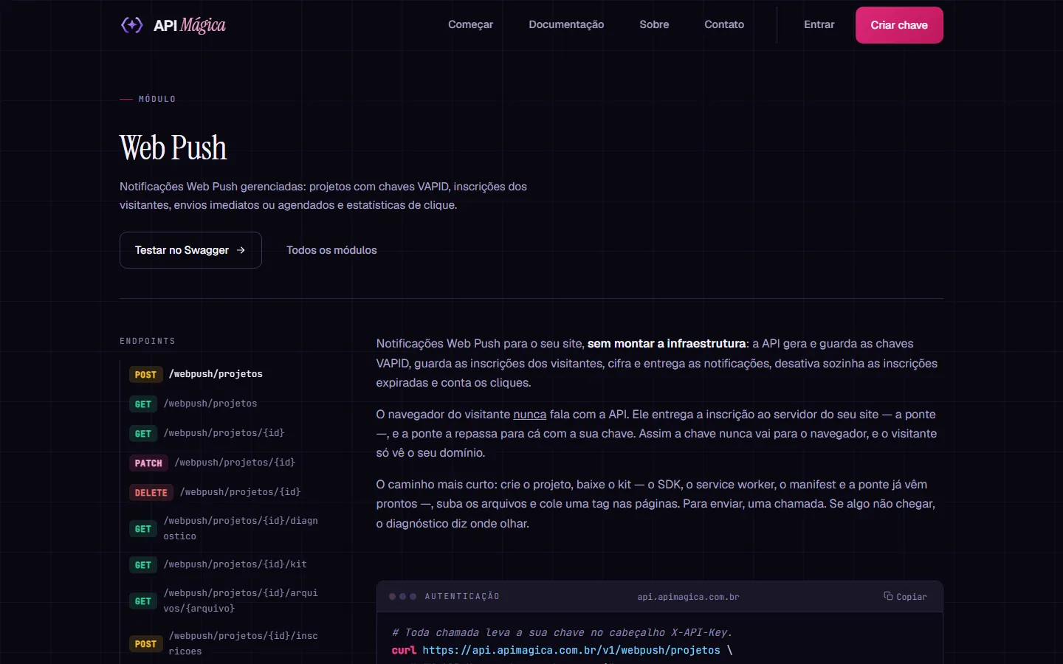Click the curl URL in the code block

571,650
